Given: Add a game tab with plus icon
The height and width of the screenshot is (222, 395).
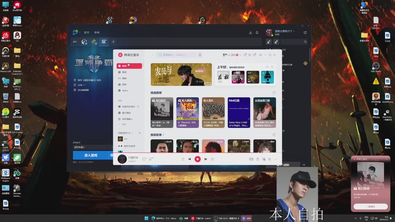Looking at the screenshot, I should click(x=114, y=42).
